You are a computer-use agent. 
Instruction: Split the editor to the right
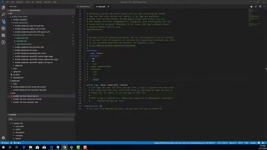click(260, 7)
